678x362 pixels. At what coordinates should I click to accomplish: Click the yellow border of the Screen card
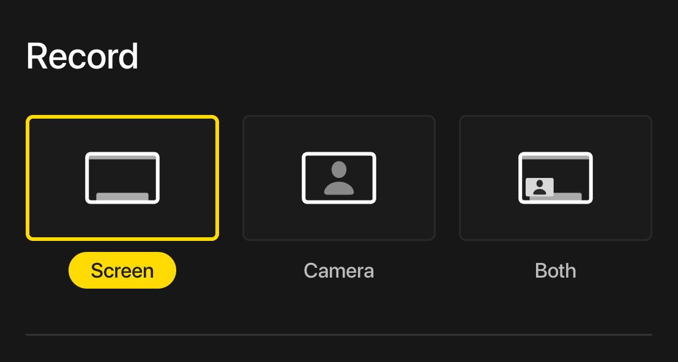[x=28, y=178]
